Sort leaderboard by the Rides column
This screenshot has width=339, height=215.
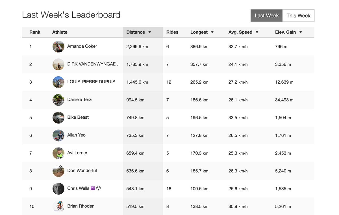coord(172,32)
